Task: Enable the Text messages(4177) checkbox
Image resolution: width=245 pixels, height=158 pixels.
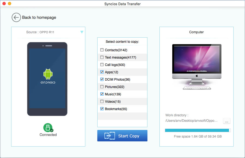Action: click(x=102, y=57)
